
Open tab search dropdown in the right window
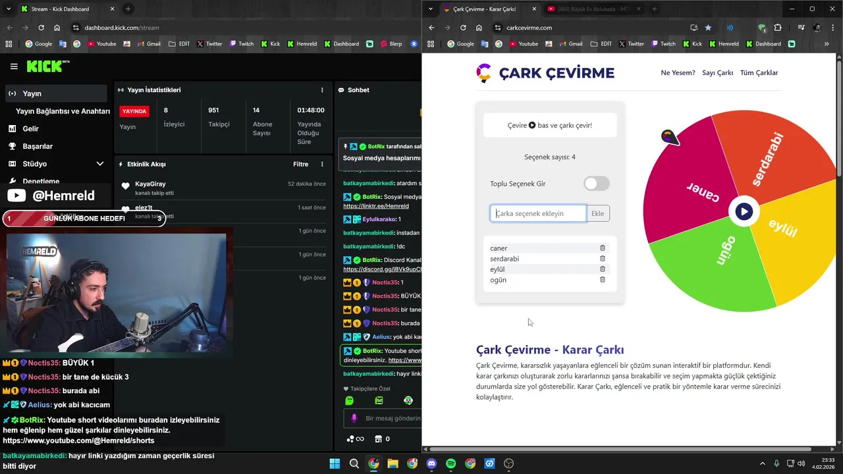[431, 9]
